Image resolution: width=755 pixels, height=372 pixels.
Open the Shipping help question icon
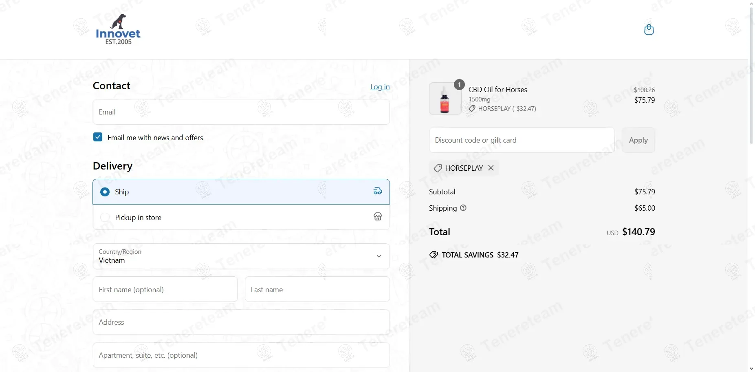(463, 208)
